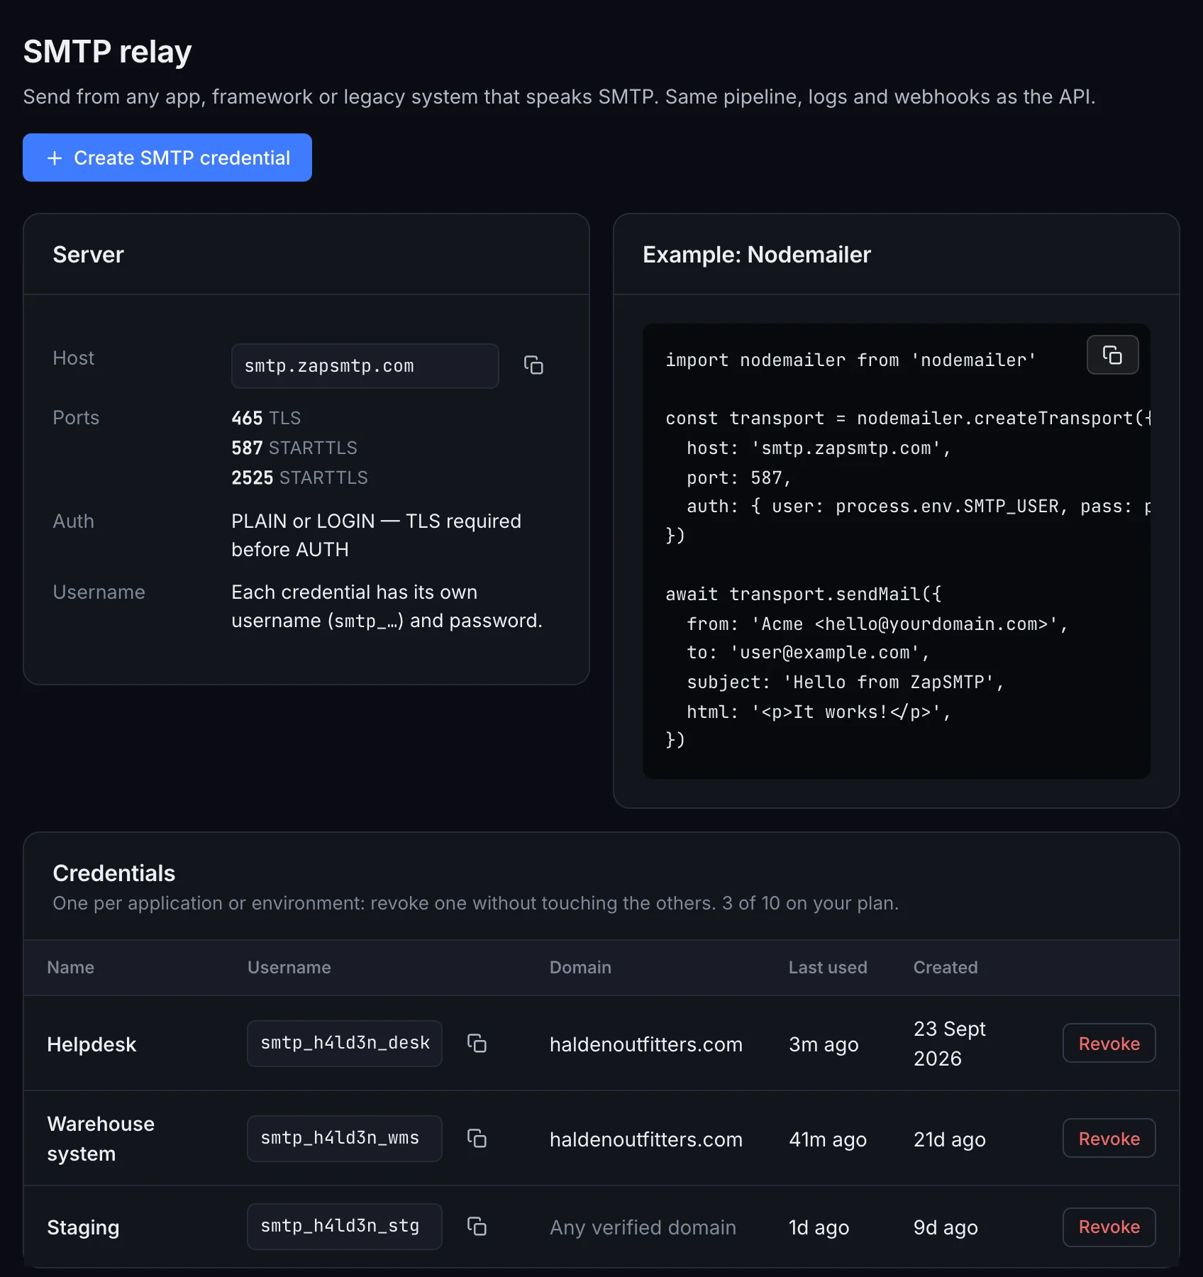
Task: Click the Example: Nodemailer heading
Action: tap(756, 255)
